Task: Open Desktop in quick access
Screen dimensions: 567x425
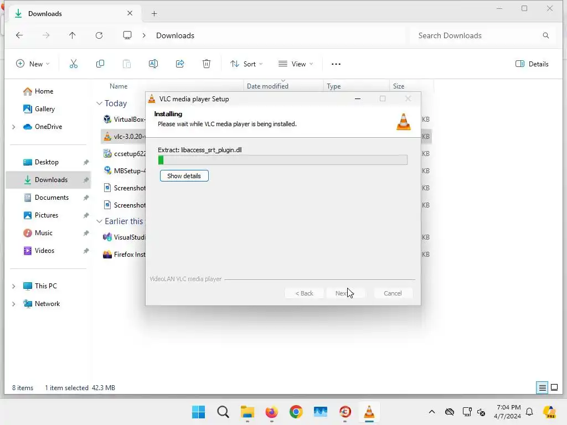Action: [47, 162]
